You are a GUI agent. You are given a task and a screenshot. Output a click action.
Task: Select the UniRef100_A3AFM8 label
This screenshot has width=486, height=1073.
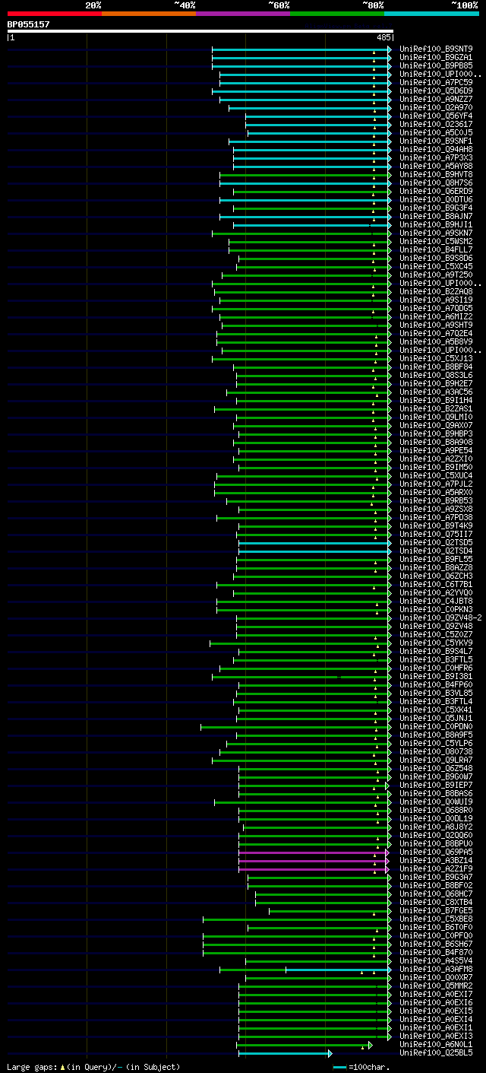[x=436, y=970]
